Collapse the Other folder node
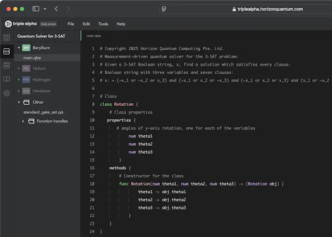 pyautogui.click(x=19, y=102)
